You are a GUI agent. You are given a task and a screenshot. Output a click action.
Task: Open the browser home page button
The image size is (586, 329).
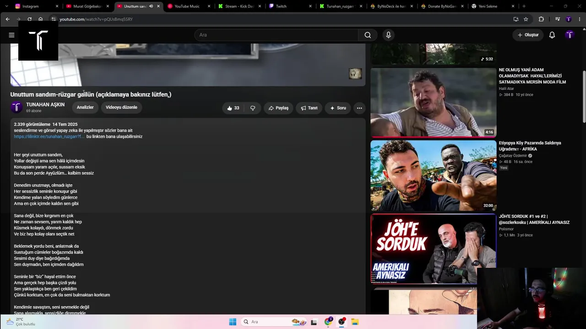coord(40,19)
